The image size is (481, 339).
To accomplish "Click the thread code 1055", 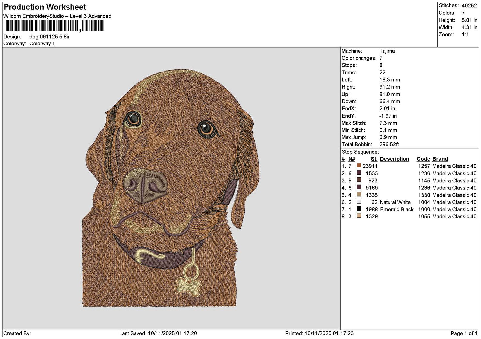I will coord(424,216).
